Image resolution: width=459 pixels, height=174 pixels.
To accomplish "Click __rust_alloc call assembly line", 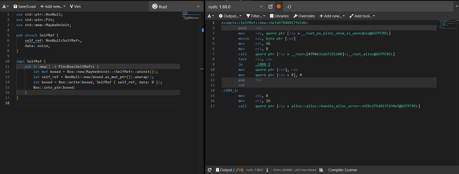I will (316, 54).
